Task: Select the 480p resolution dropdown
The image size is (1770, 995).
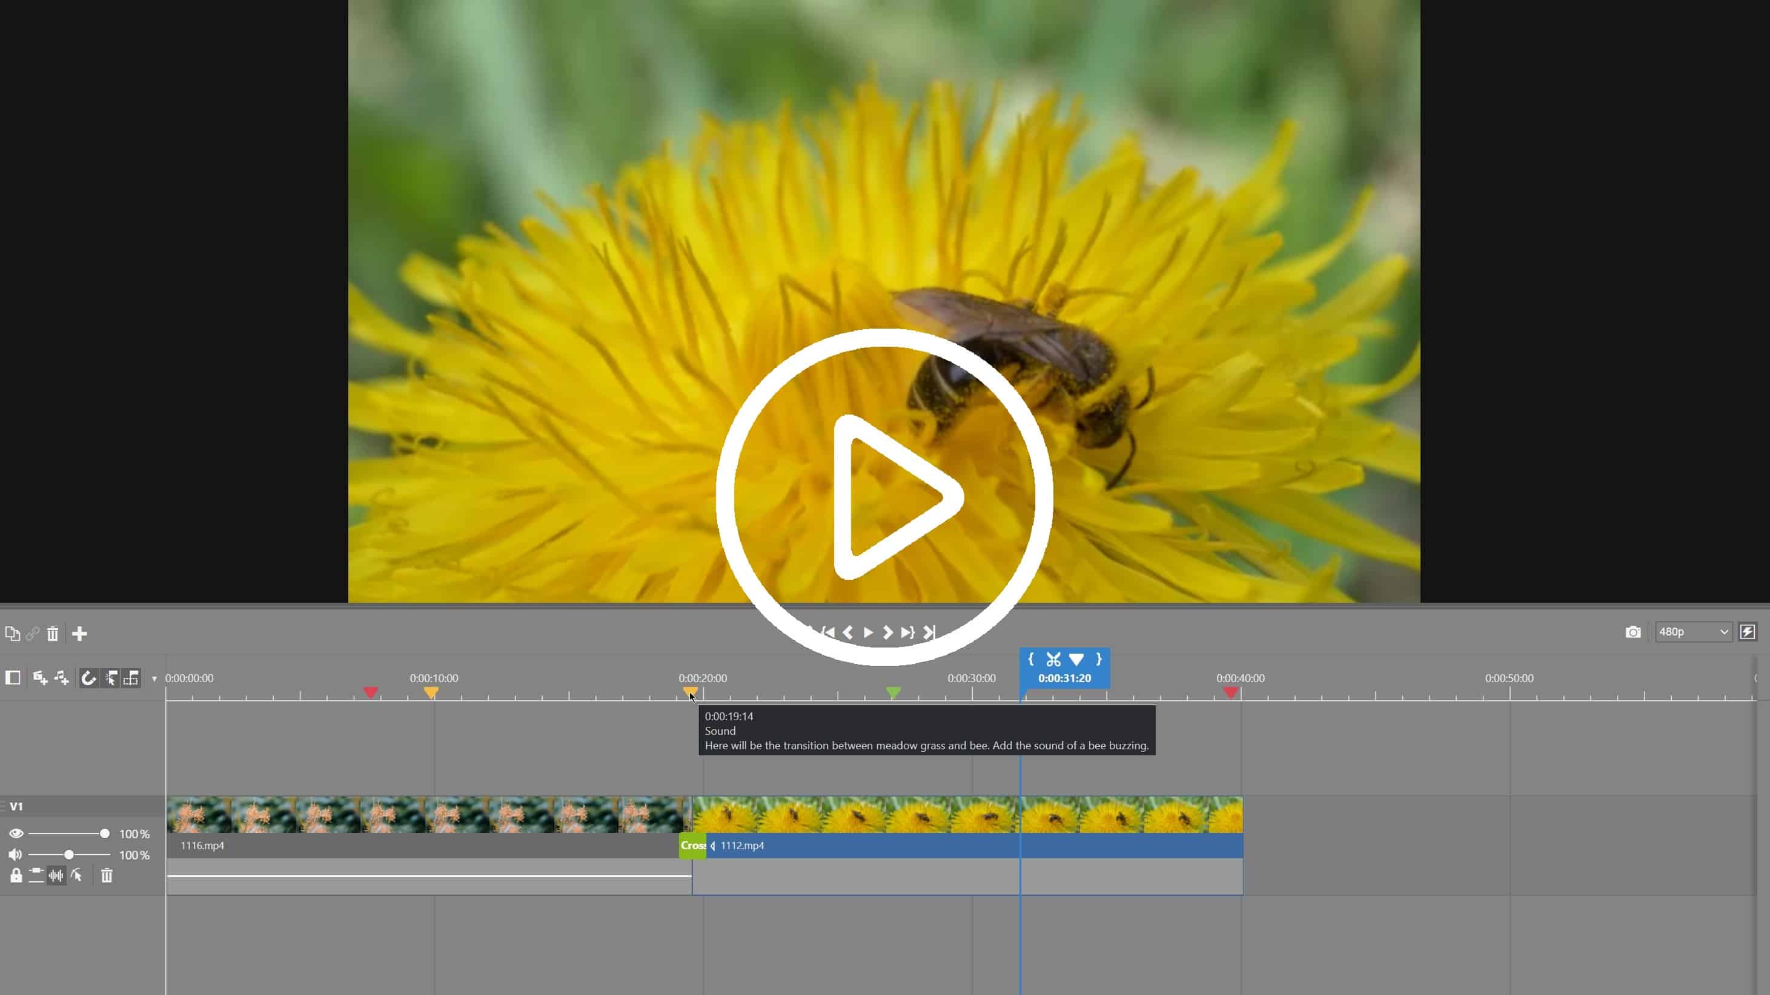Action: 1694,632
